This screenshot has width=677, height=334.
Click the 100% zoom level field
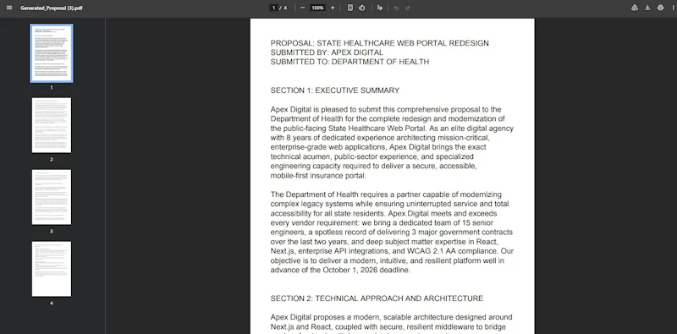[x=318, y=8]
